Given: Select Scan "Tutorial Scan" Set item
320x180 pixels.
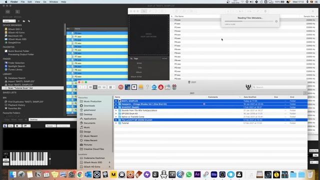Looking at the screenshot, I should click(x=32, y=88).
